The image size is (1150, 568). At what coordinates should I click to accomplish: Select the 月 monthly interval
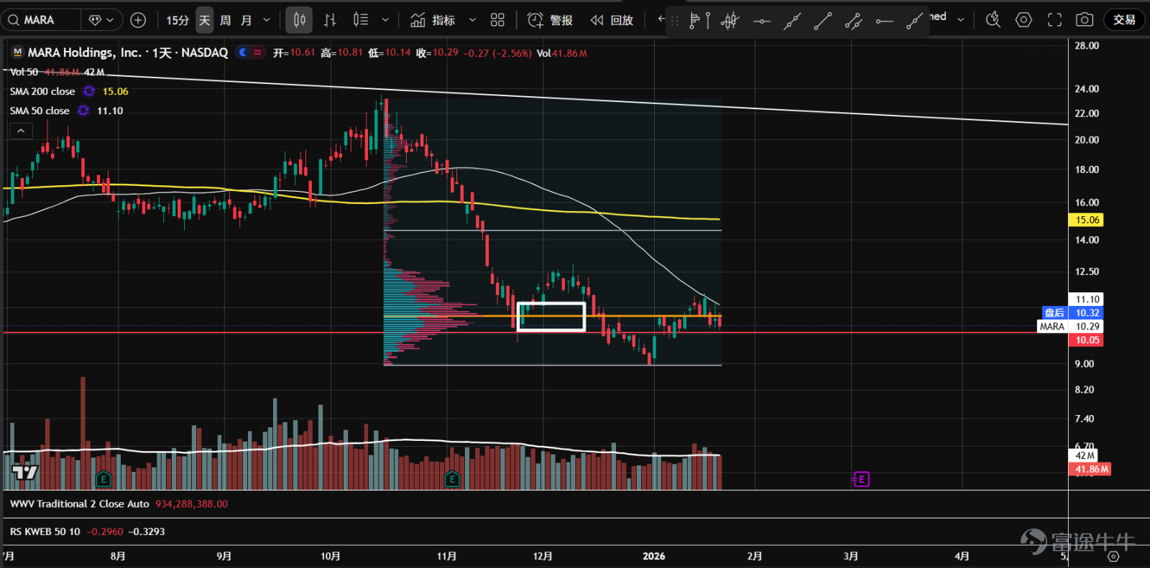247,20
